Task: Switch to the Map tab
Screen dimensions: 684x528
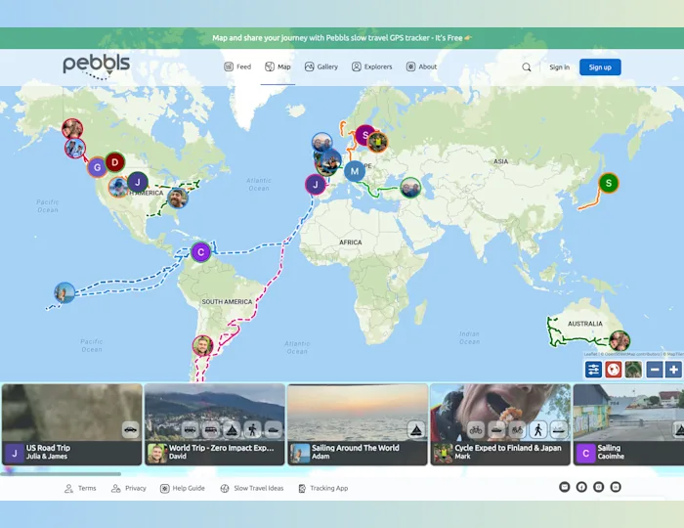Action: 278,66
